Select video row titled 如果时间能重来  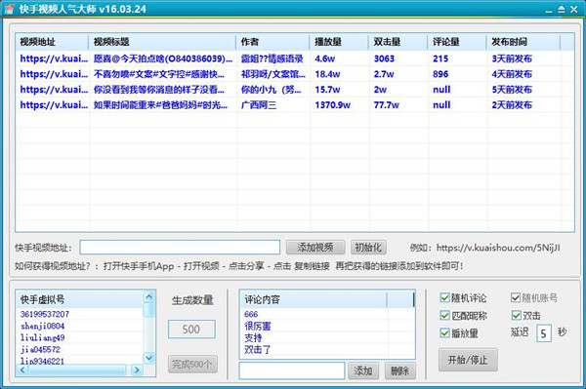[x=295, y=104]
